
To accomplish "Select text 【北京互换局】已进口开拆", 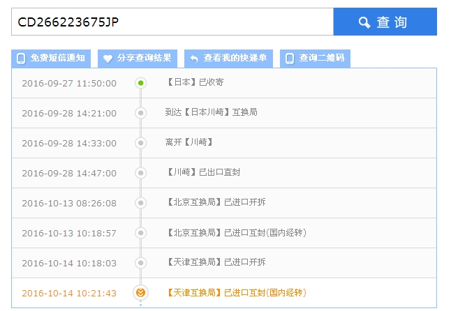I will 216,202.
